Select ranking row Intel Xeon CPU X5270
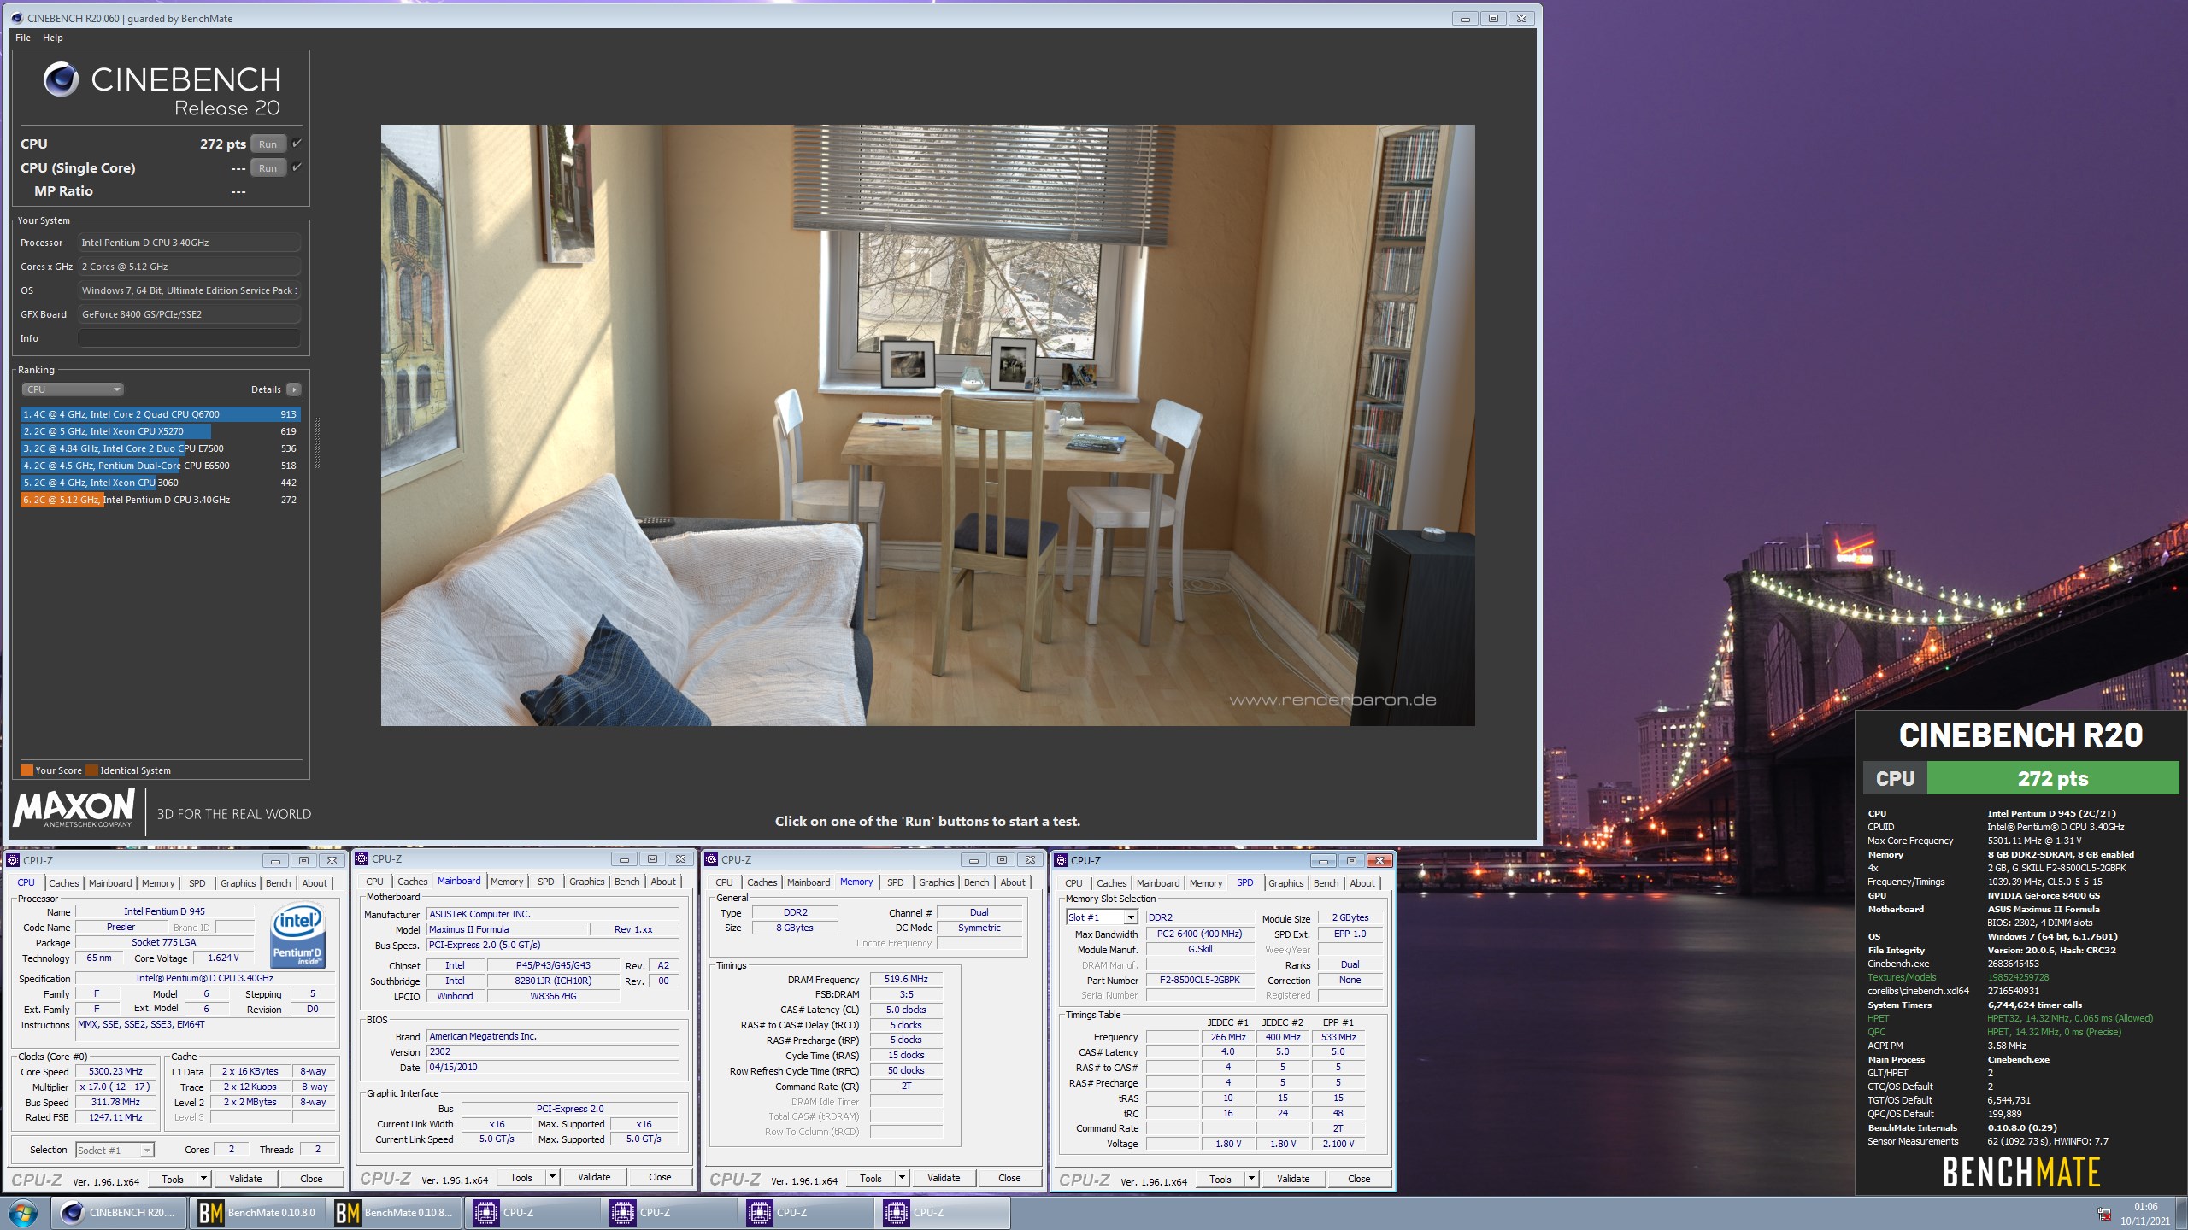The width and height of the screenshot is (2188, 1230). pos(160,431)
